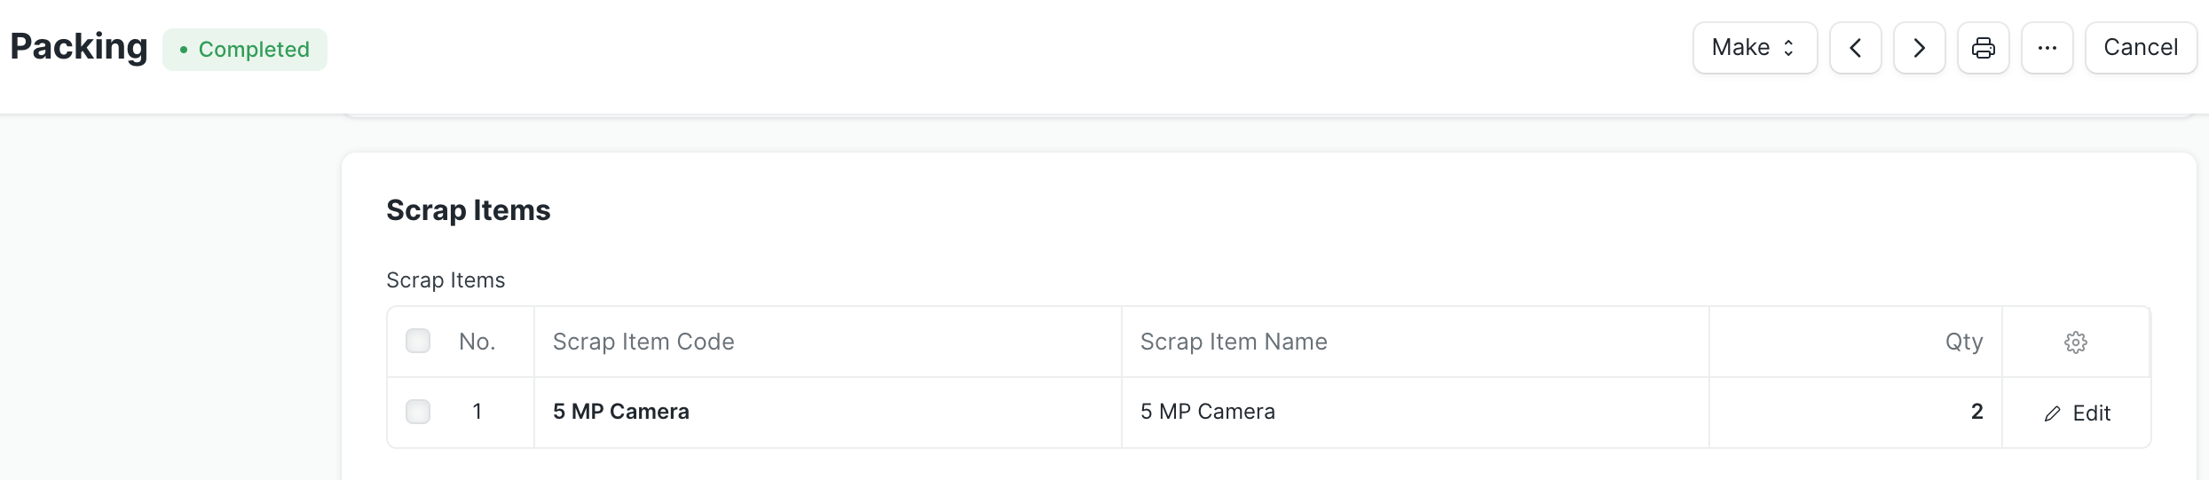The height and width of the screenshot is (480, 2209).
Task: Click the Qty value 2 cell
Action: pos(1976,412)
